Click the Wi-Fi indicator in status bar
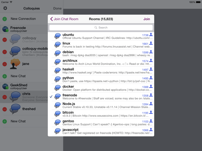This screenshot has width=202, height=151. click(x=11, y=2)
